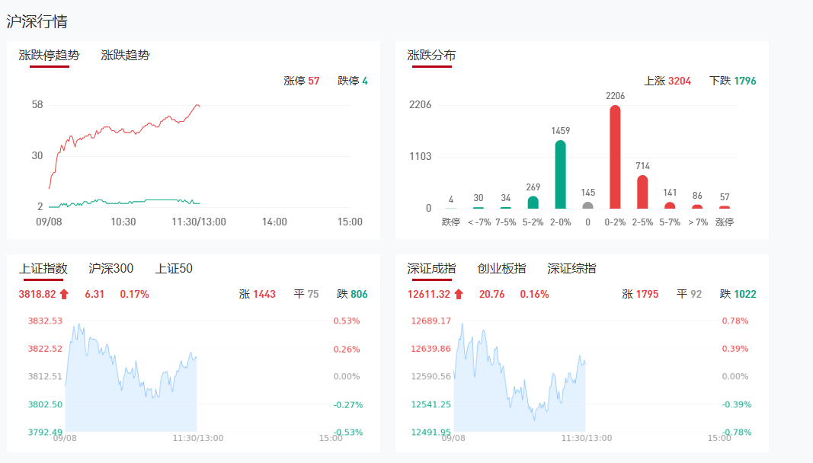The width and height of the screenshot is (813, 463).
Task: Click the 涨 1795 count
Action: point(640,294)
